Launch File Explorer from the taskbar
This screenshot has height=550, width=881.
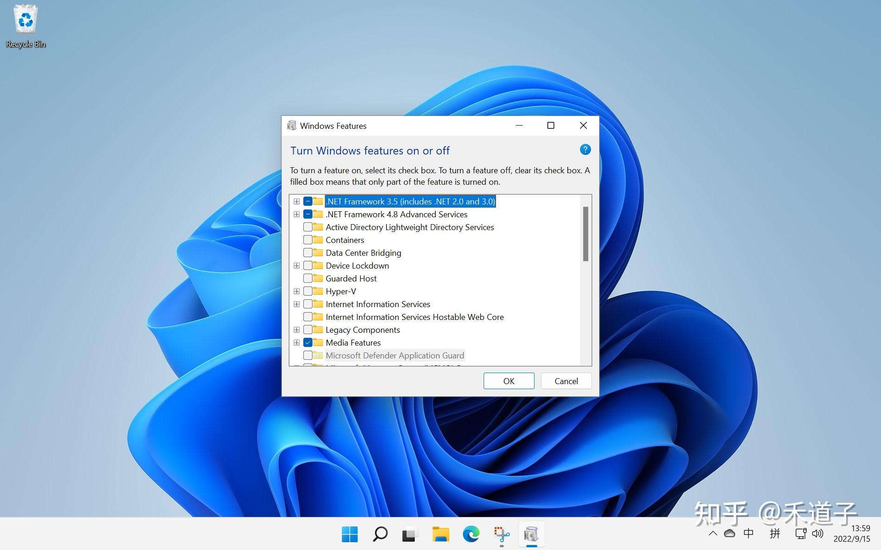(x=440, y=534)
